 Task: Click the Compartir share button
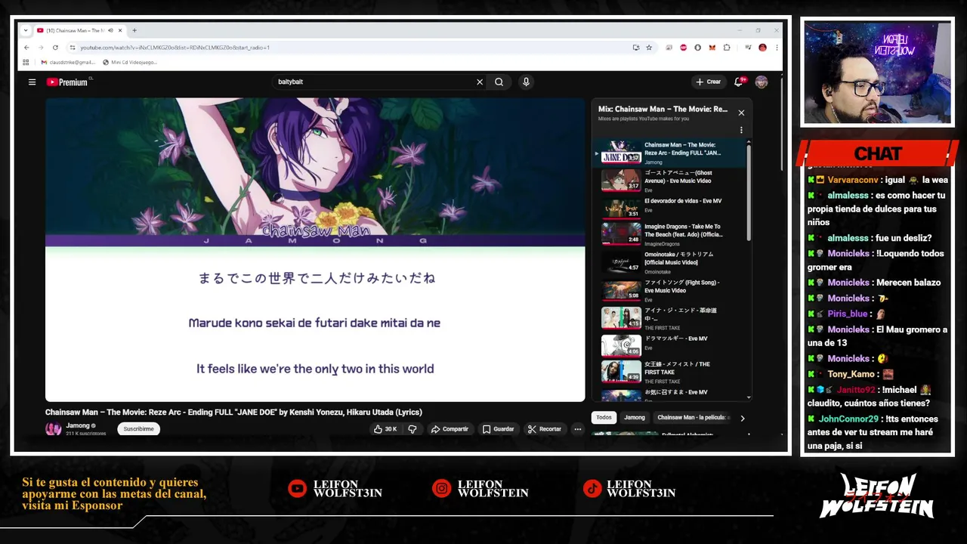pyautogui.click(x=450, y=429)
